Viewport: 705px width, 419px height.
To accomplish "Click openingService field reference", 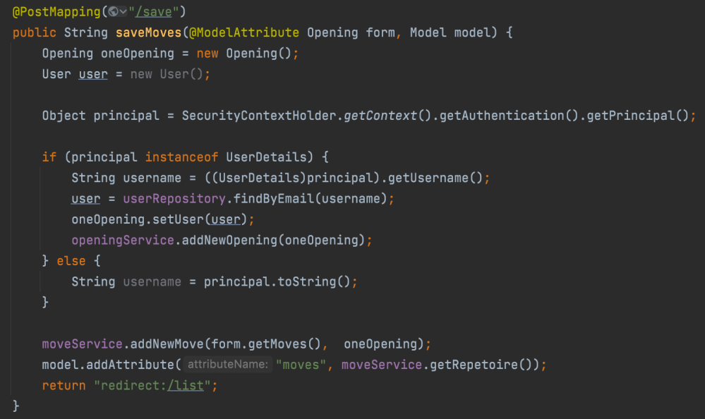I will coord(123,241).
